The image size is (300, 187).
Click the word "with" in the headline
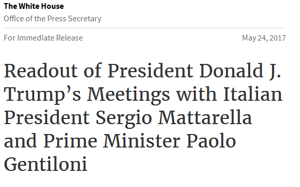(x=196, y=94)
